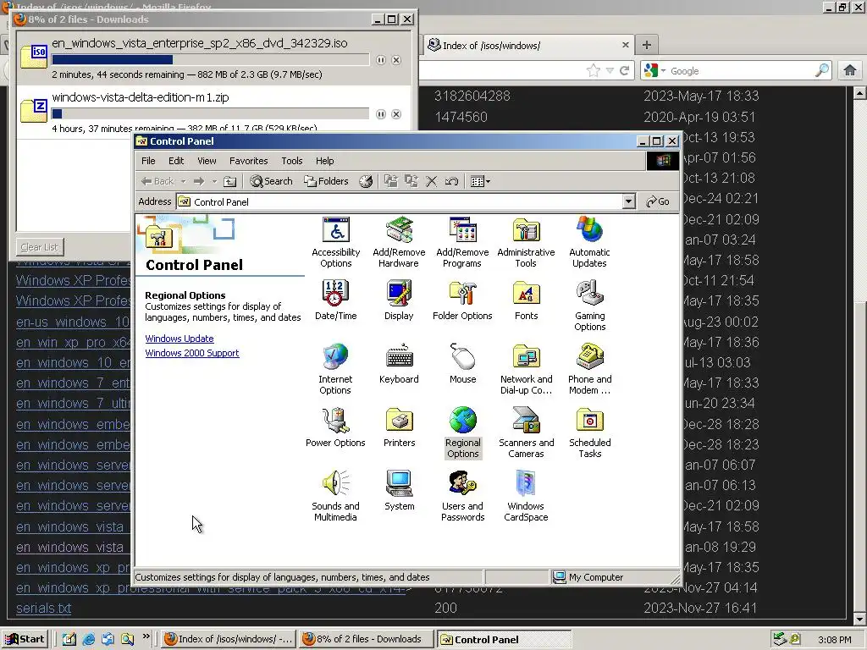Click the delta-edition zip progress bar
The width and height of the screenshot is (867, 650).
coord(210,114)
